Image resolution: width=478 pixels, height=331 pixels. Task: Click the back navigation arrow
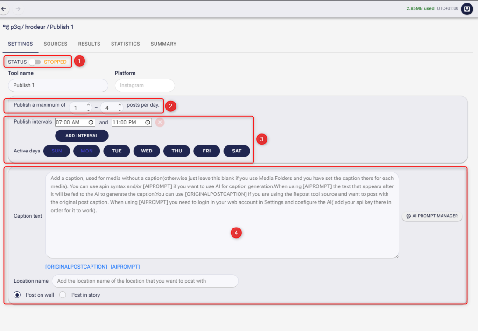tap(5, 8)
